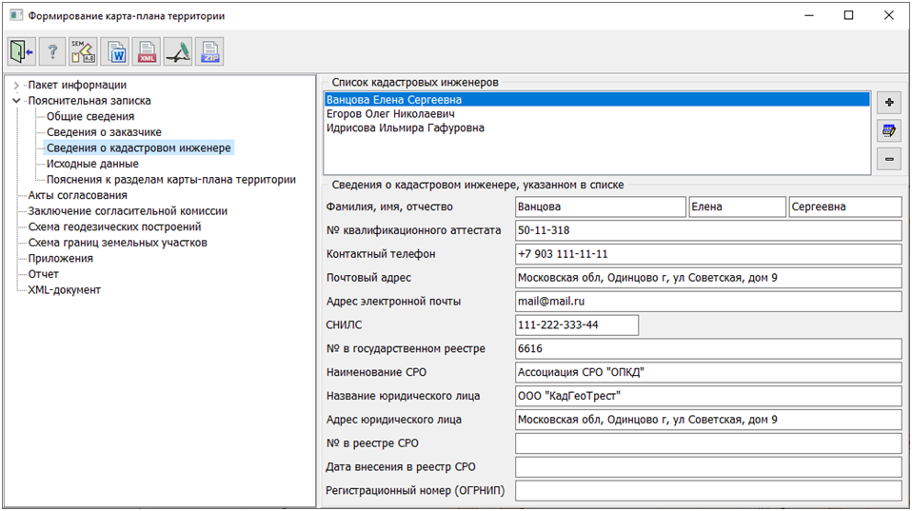Click the XML file export icon

[x=147, y=51]
